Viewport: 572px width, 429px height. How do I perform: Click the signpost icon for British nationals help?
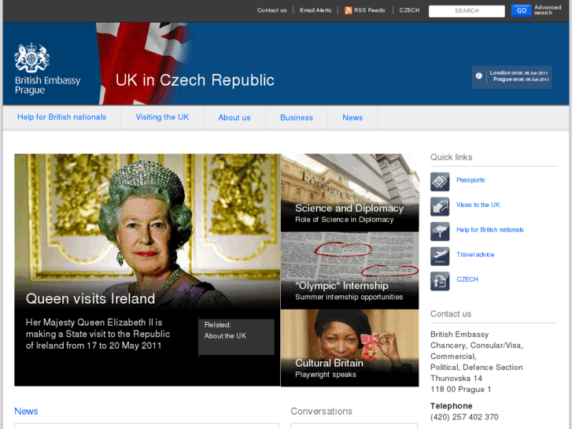(x=440, y=231)
